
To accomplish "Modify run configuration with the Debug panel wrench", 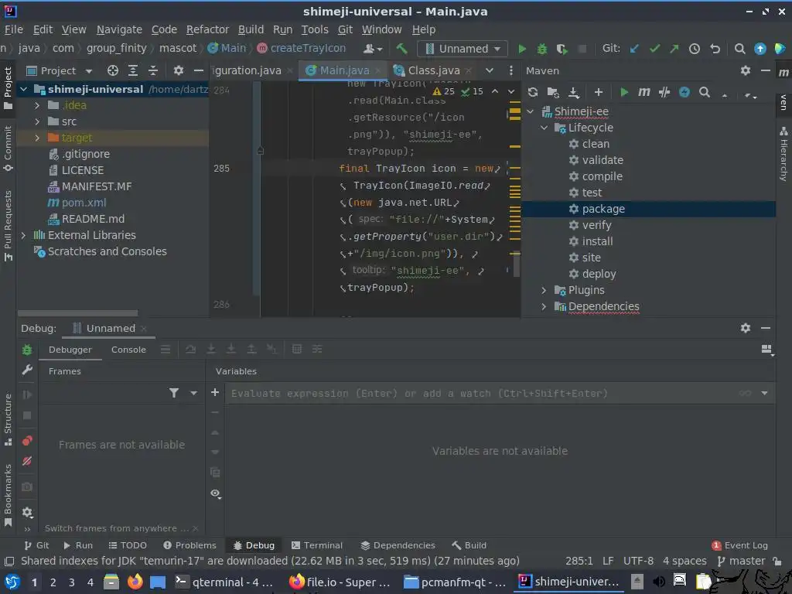I will point(27,370).
